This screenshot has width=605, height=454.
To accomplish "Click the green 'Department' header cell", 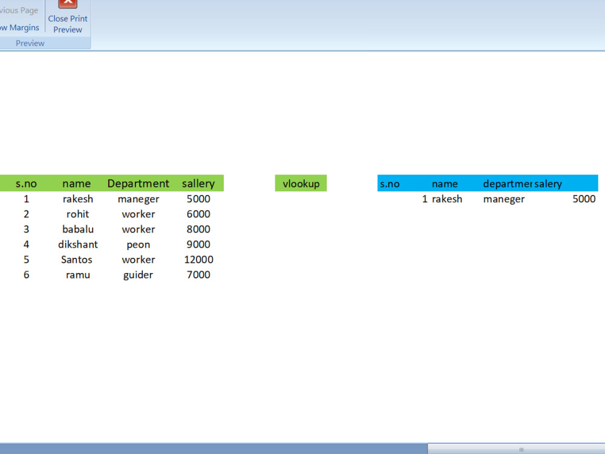I will 138,183.
